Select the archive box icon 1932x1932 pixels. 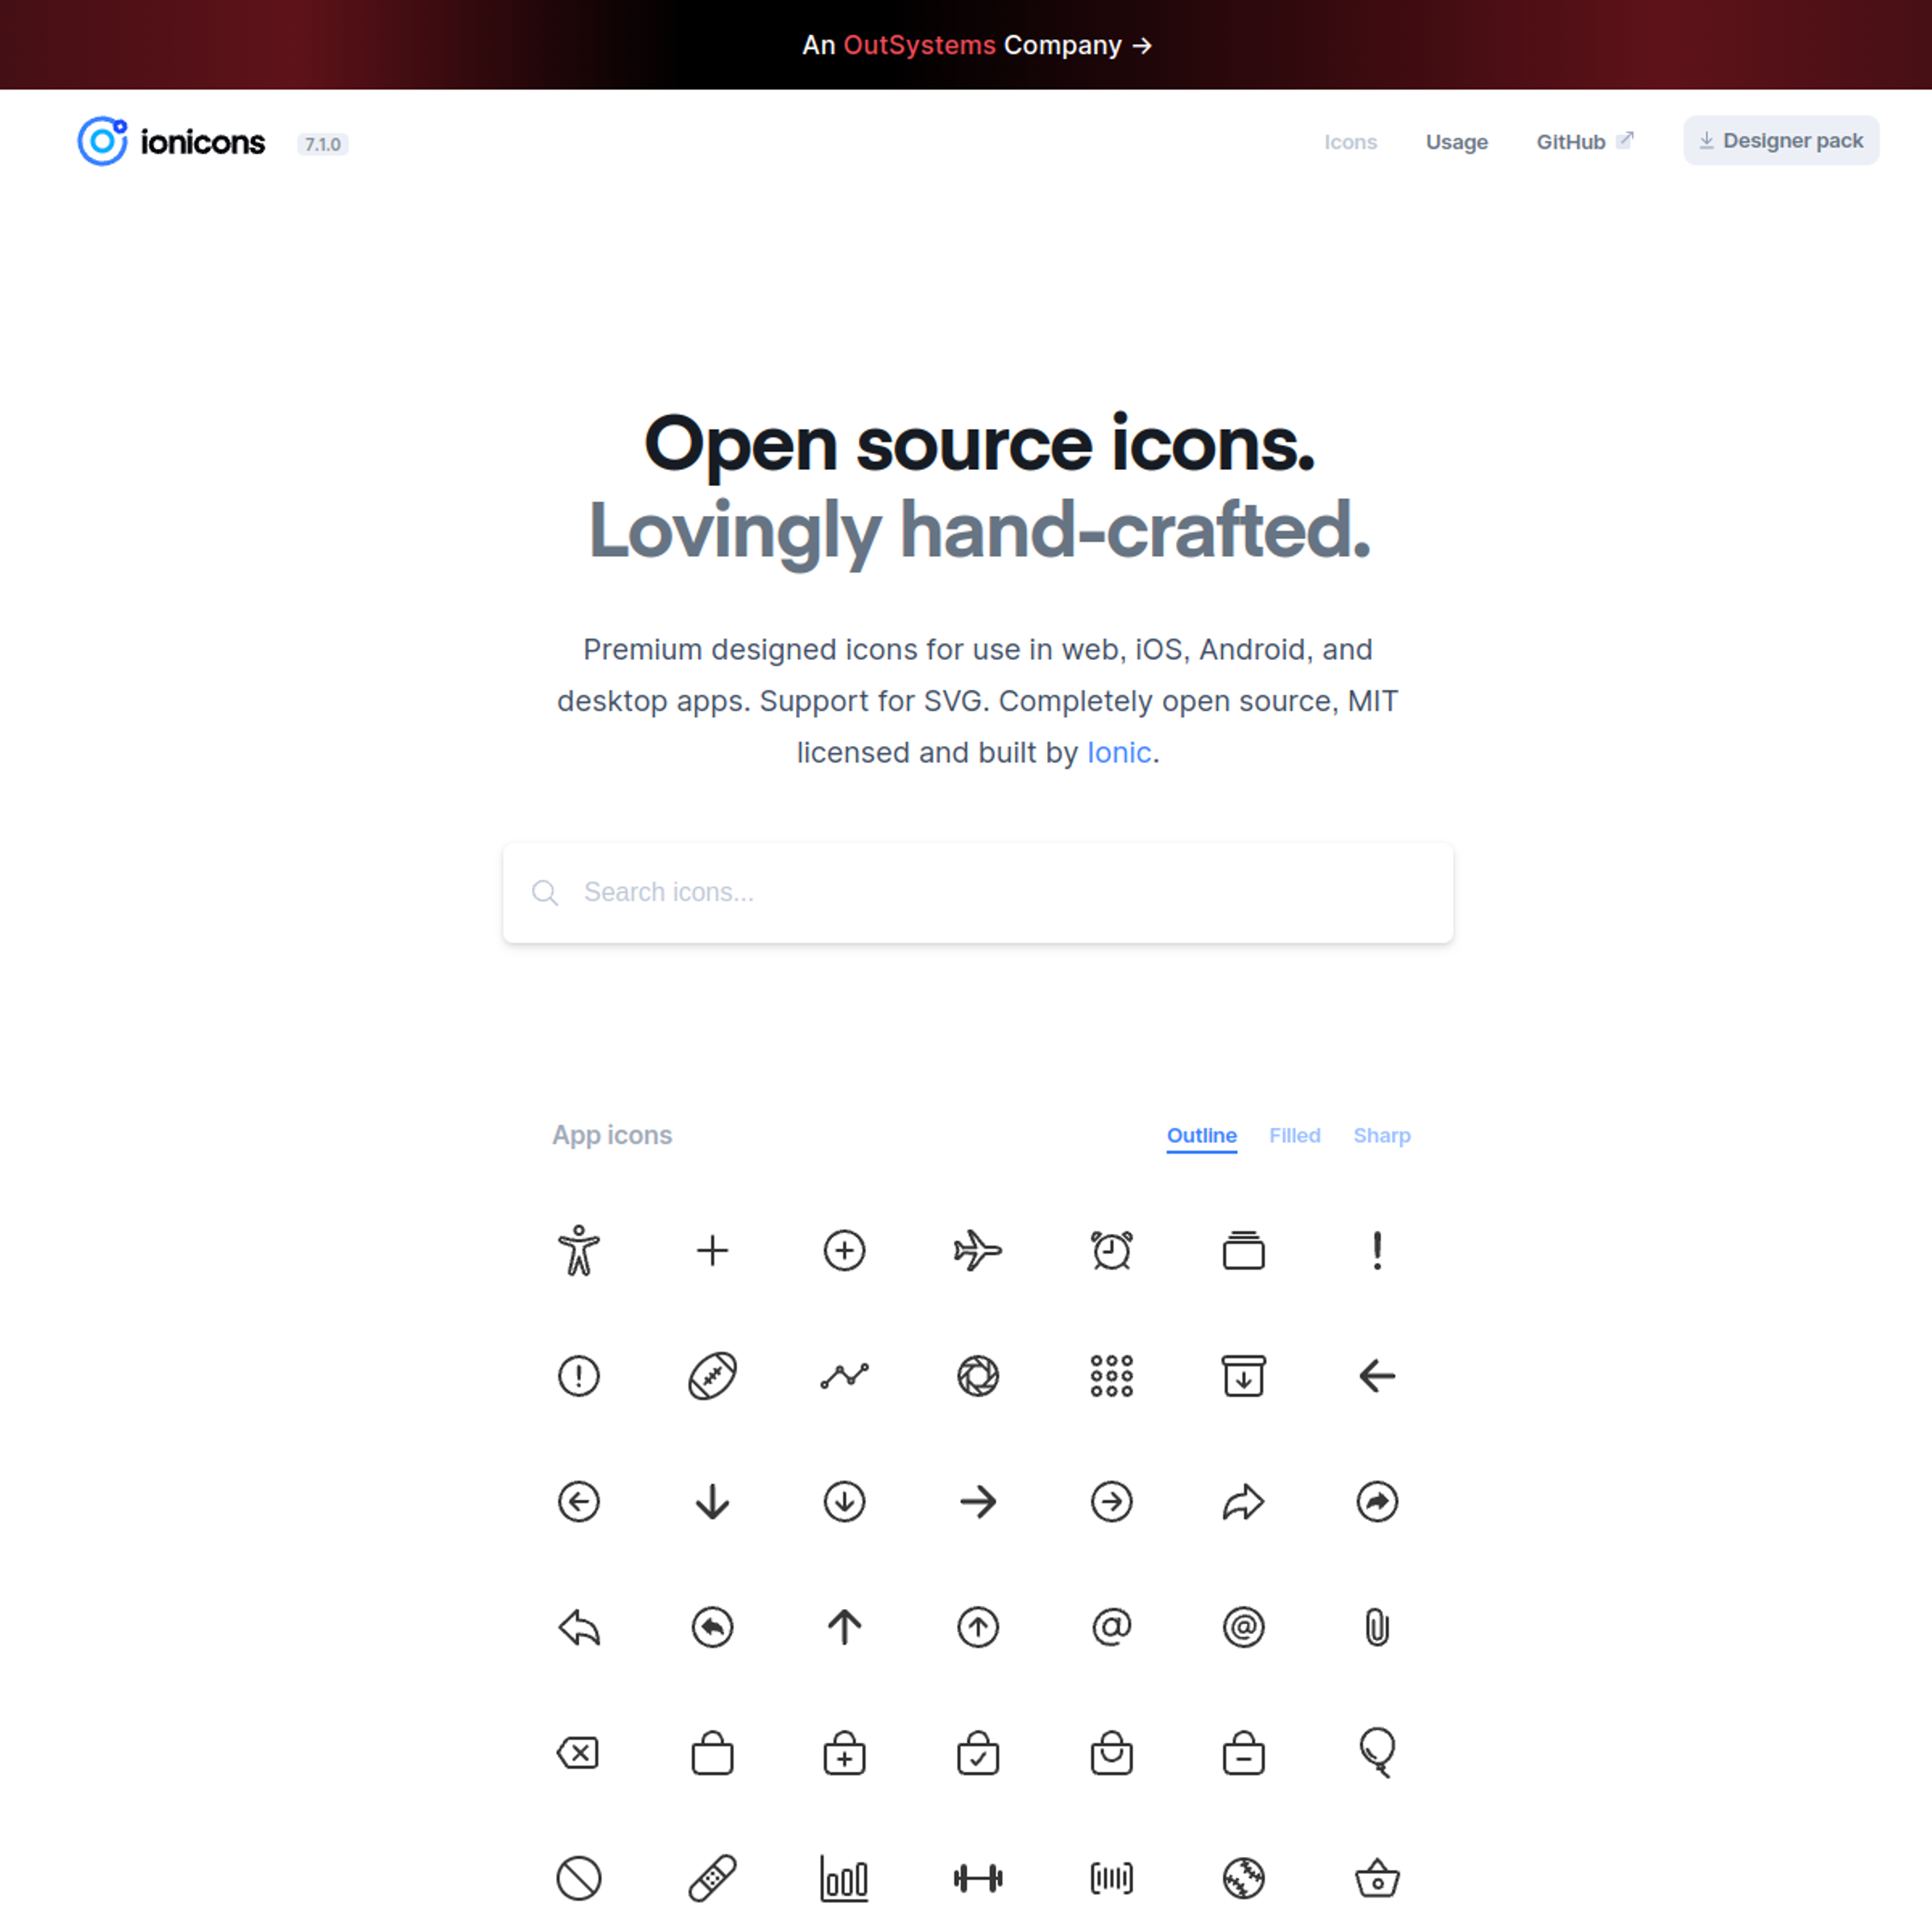(x=1244, y=1376)
